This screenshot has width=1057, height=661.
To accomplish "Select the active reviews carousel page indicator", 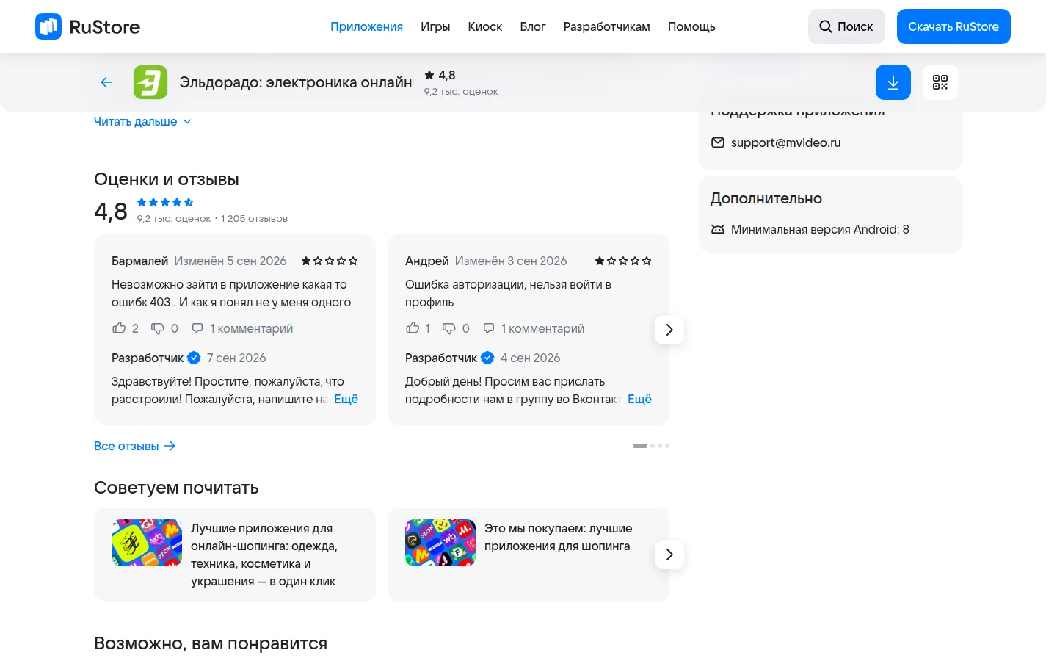I will pos(640,446).
